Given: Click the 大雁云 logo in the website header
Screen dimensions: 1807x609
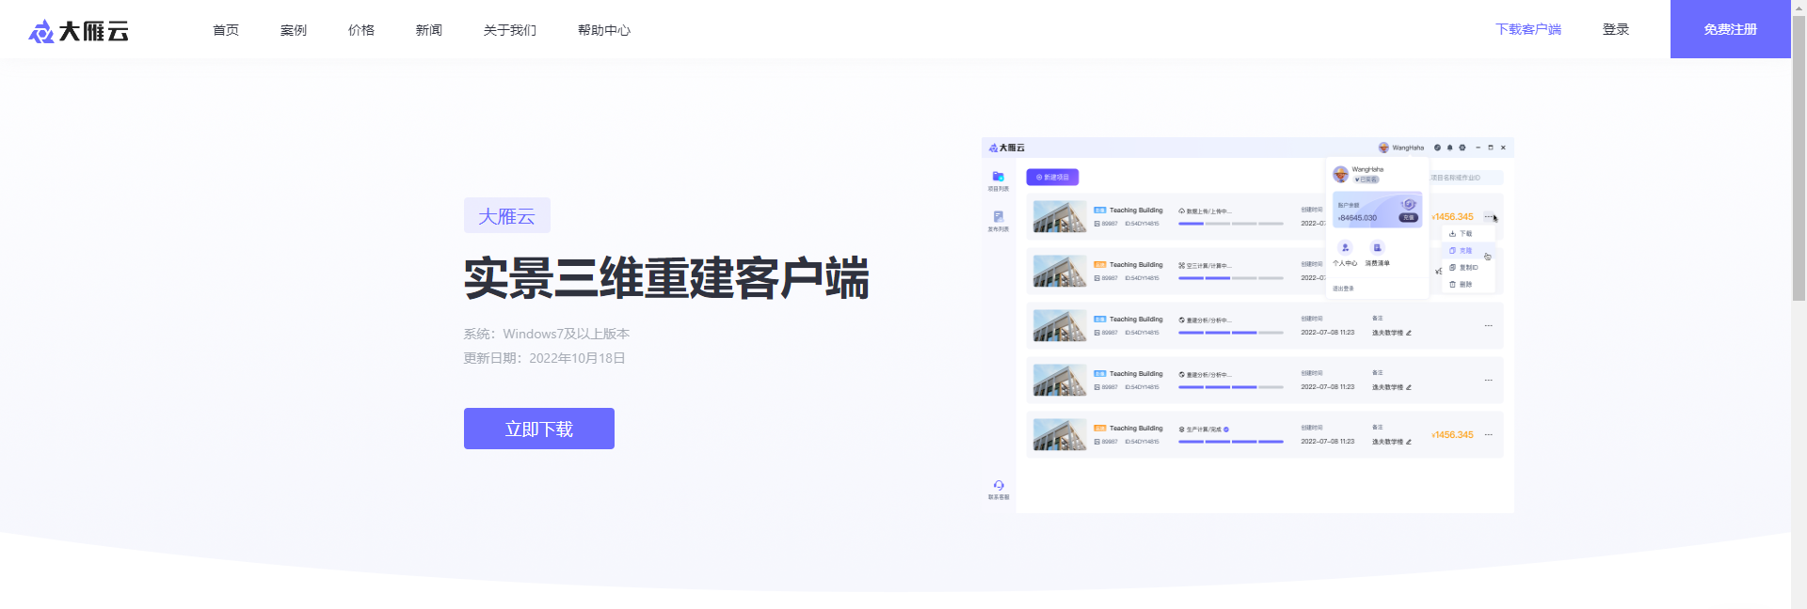Looking at the screenshot, I should click(79, 31).
